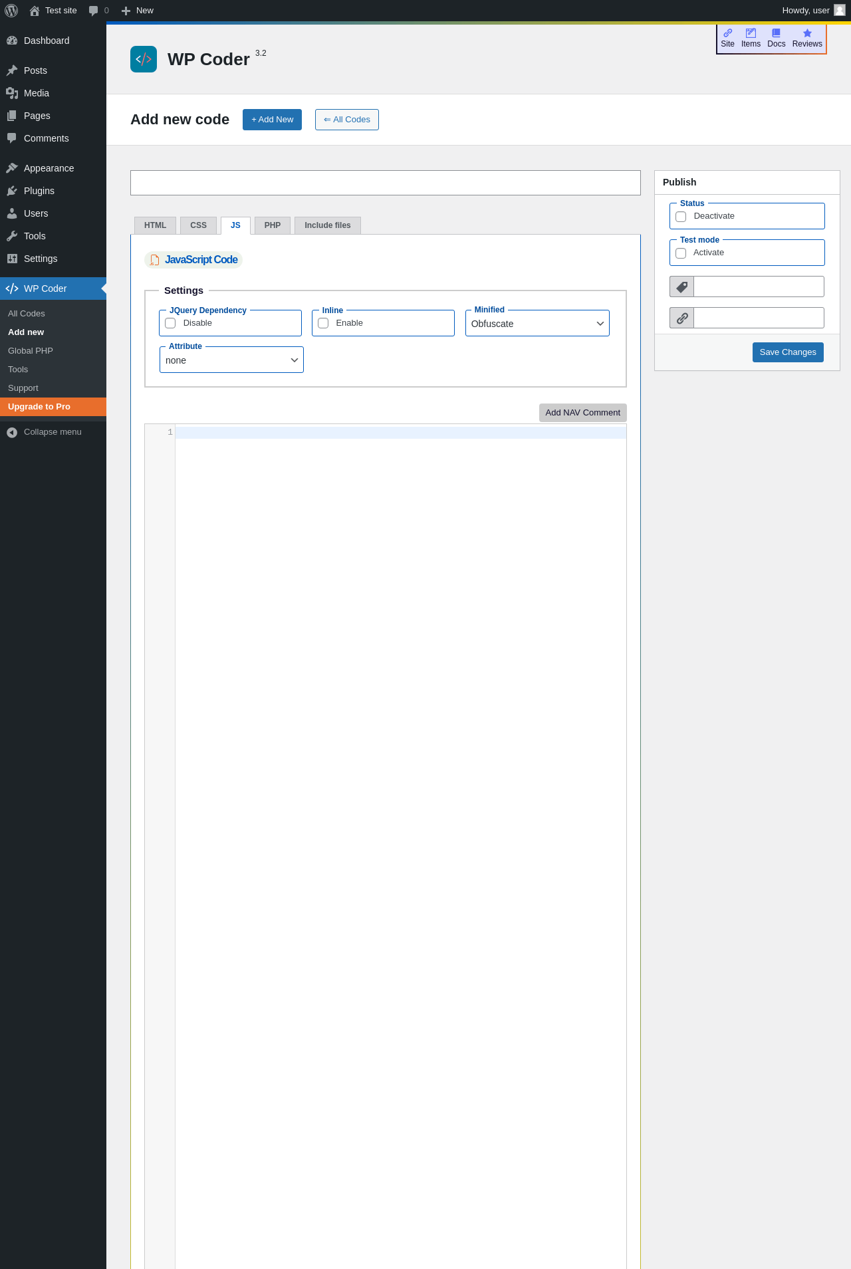Open Dashboard menu label
Viewport: 851px width, 1269px height.
click(47, 41)
